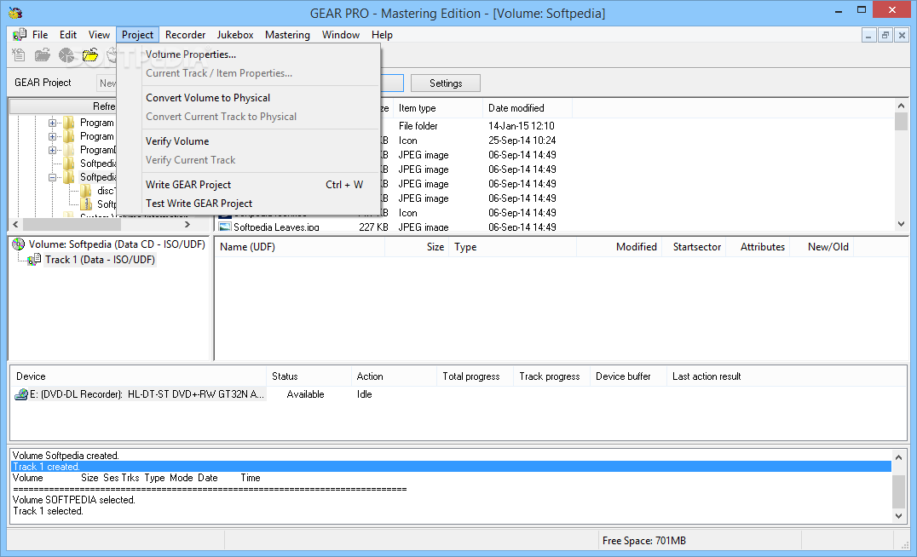This screenshot has width=917, height=557.
Task: Open the Mastering menu
Action: click(x=287, y=35)
